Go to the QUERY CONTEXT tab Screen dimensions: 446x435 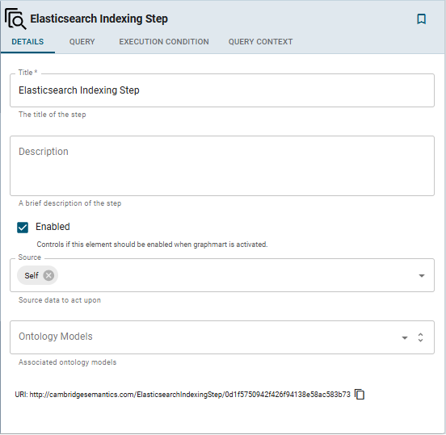point(260,42)
